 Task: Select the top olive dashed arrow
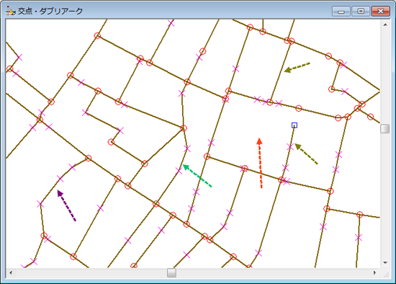[x=297, y=67]
